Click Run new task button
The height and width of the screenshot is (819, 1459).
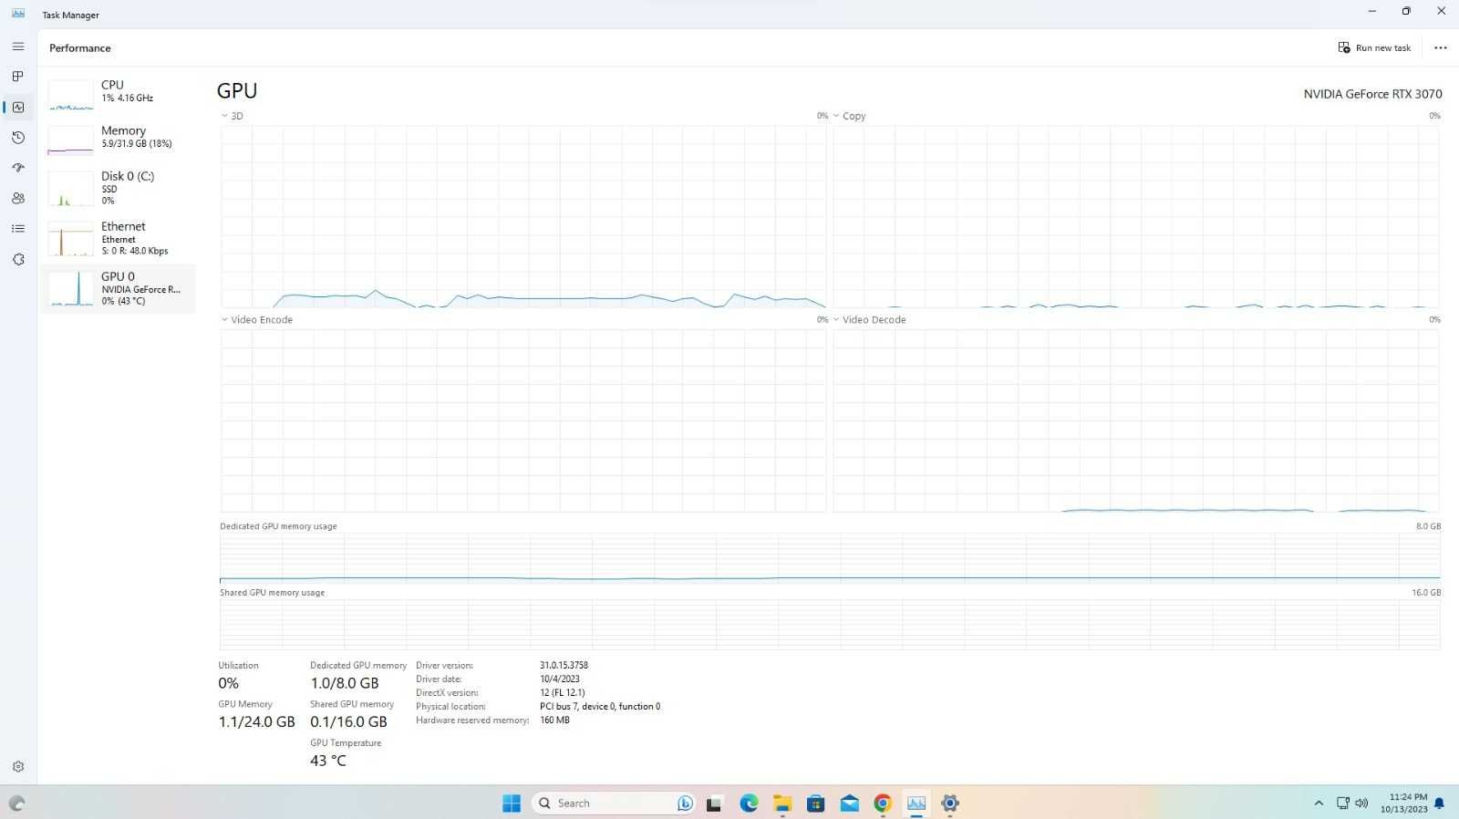pyautogui.click(x=1374, y=47)
